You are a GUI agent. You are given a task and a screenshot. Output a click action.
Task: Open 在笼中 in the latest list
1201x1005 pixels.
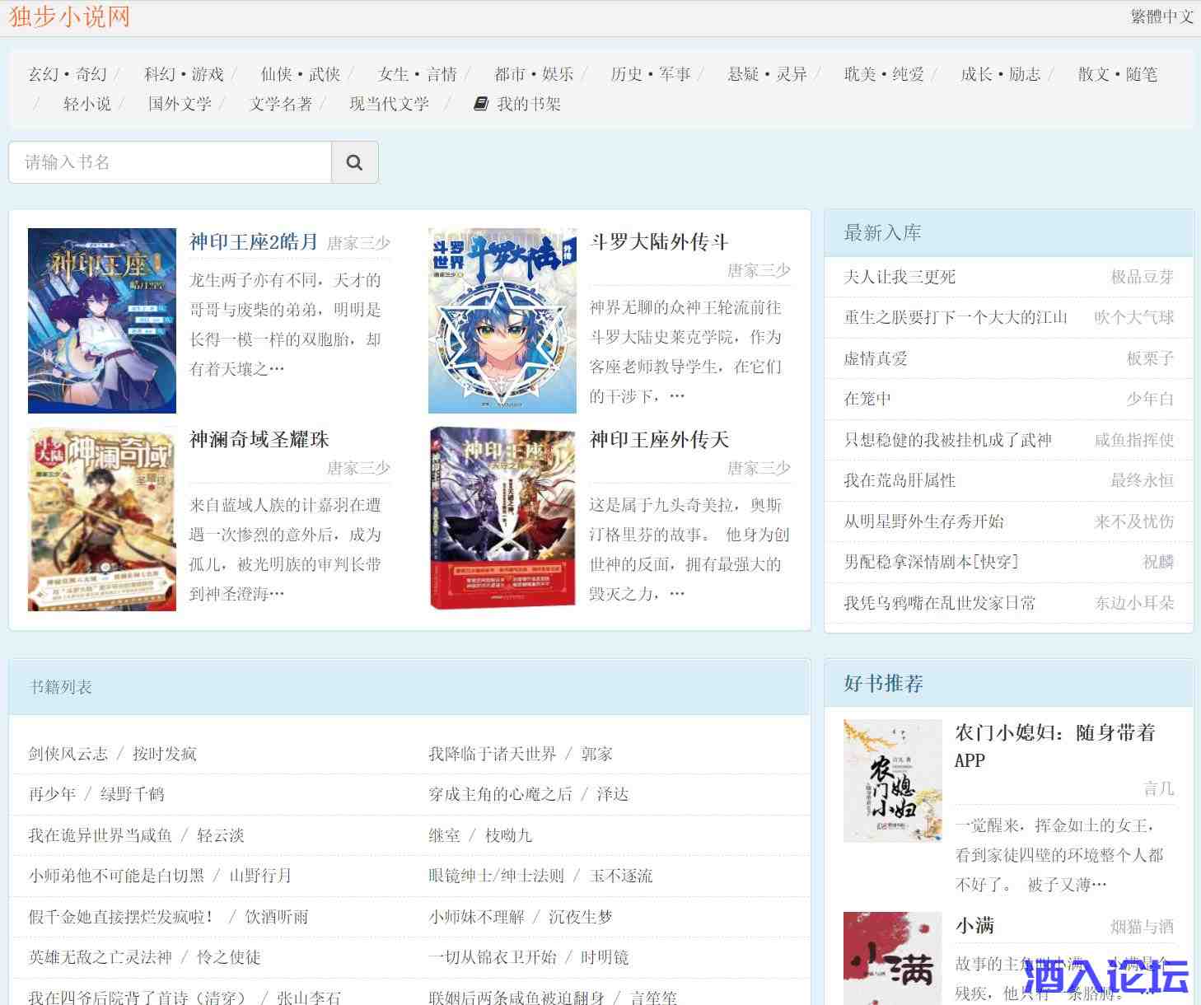coord(867,399)
